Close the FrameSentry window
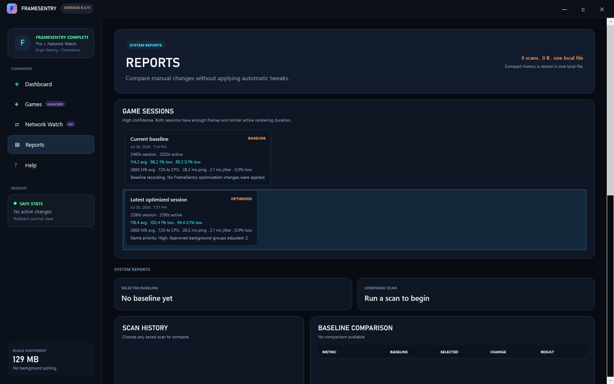 602,9
